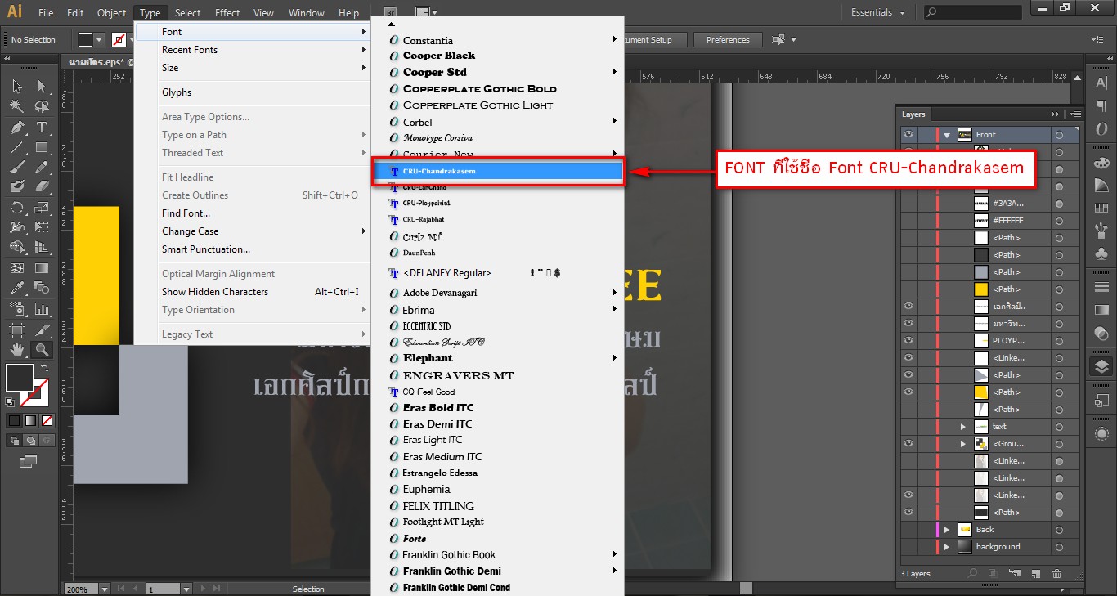Toggle visibility of the มหาวิท sublayer
This screenshot has width=1117, height=596.
(908, 323)
